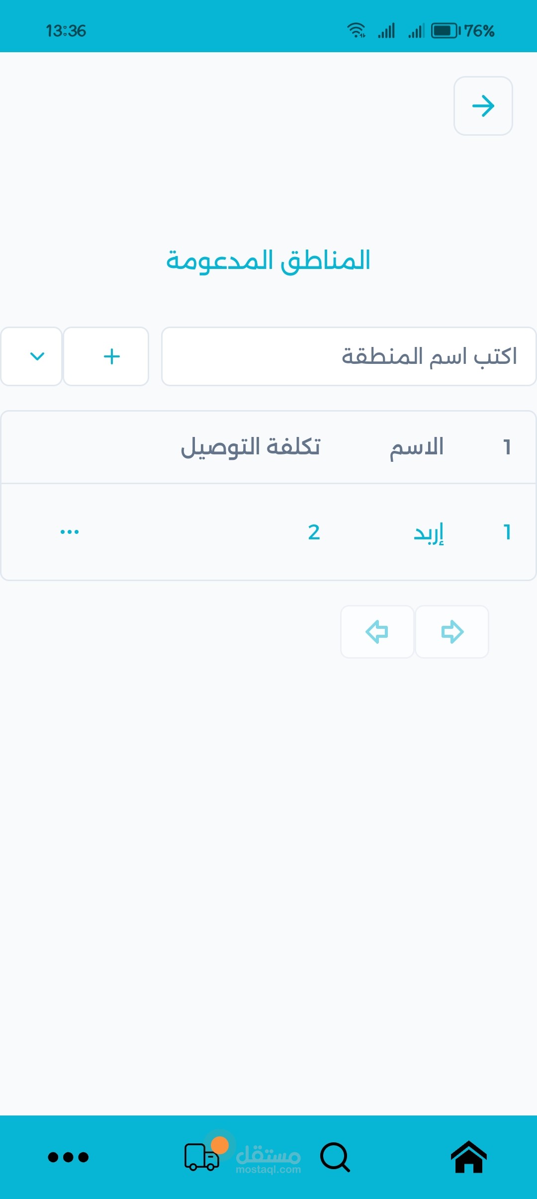The width and height of the screenshot is (537, 1199).
Task: Go to next page with right arrow
Action: click(x=452, y=632)
